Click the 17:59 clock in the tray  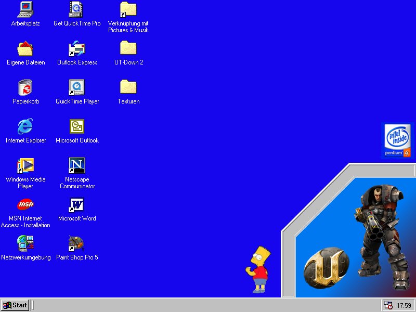(404, 306)
